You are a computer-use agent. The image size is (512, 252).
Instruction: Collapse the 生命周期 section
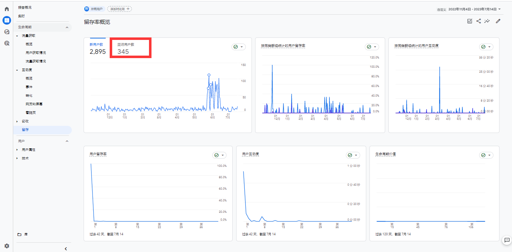click(x=67, y=27)
